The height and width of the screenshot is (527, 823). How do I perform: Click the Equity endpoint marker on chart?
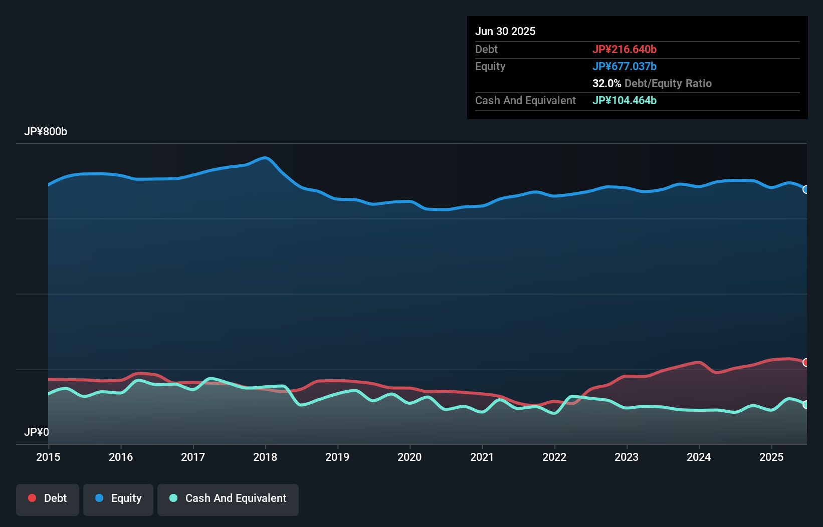[805, 189]
